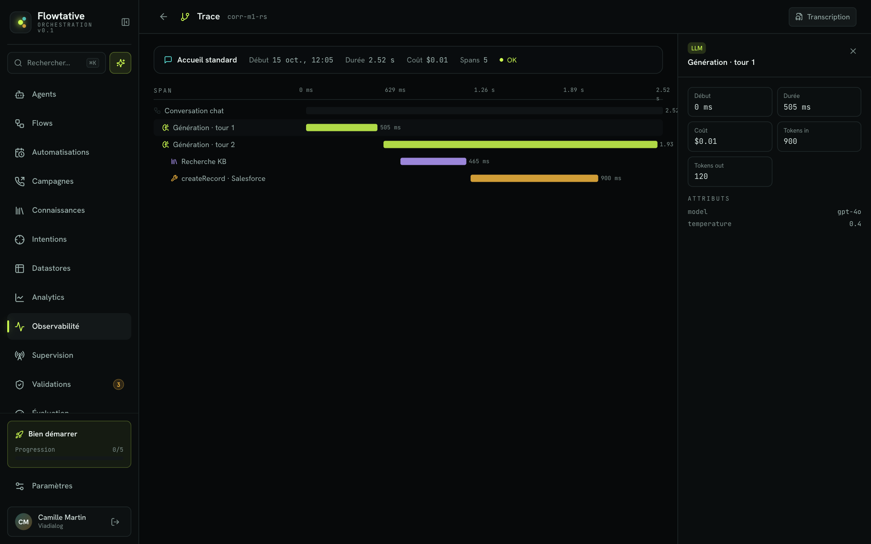Close the span details panel

click(x=853, y=51)
